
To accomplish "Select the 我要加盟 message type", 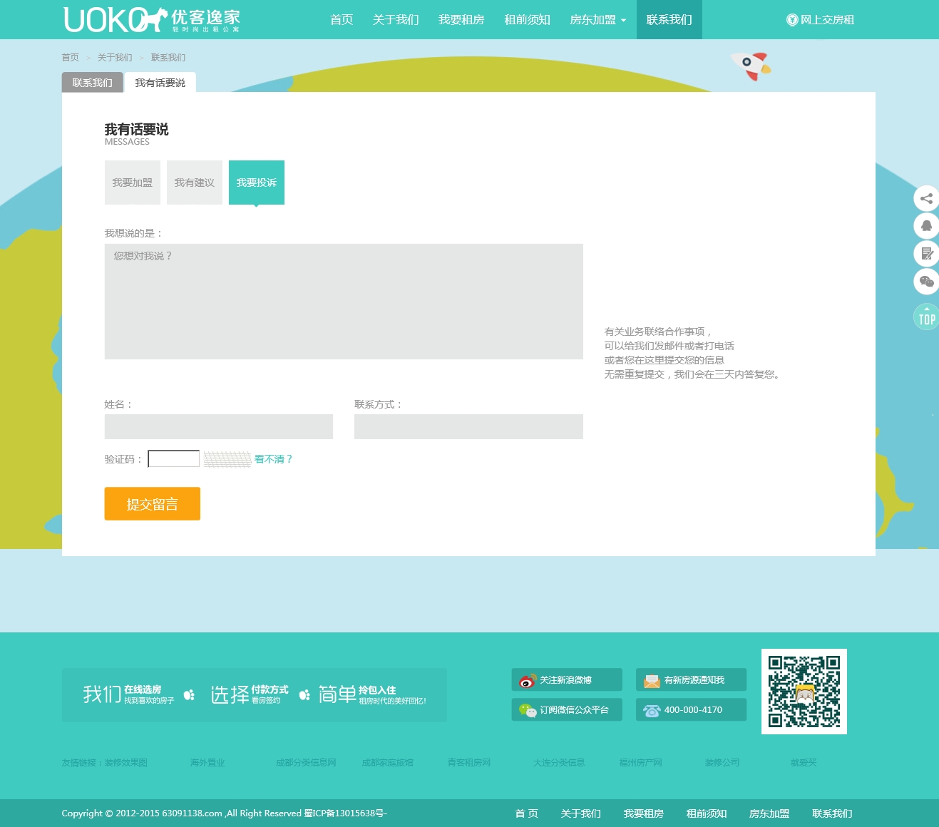I will click(x=133, y=183).
